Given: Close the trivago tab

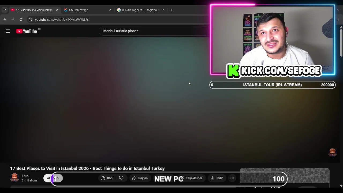Looking at the screenshot, I should pos(110,10).
